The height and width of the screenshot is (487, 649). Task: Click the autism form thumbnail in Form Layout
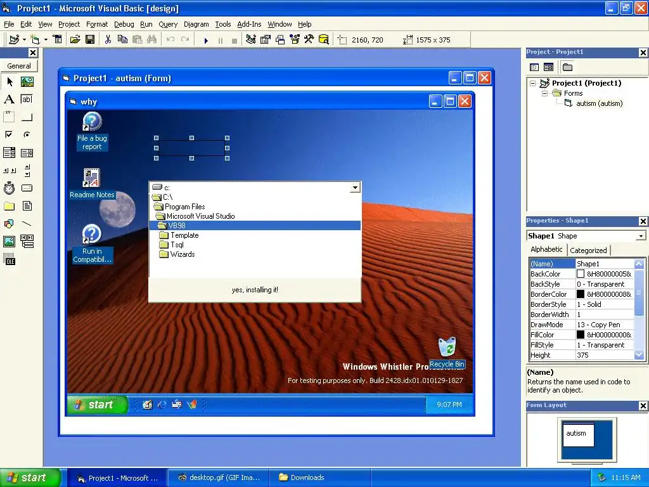point(578,434)
